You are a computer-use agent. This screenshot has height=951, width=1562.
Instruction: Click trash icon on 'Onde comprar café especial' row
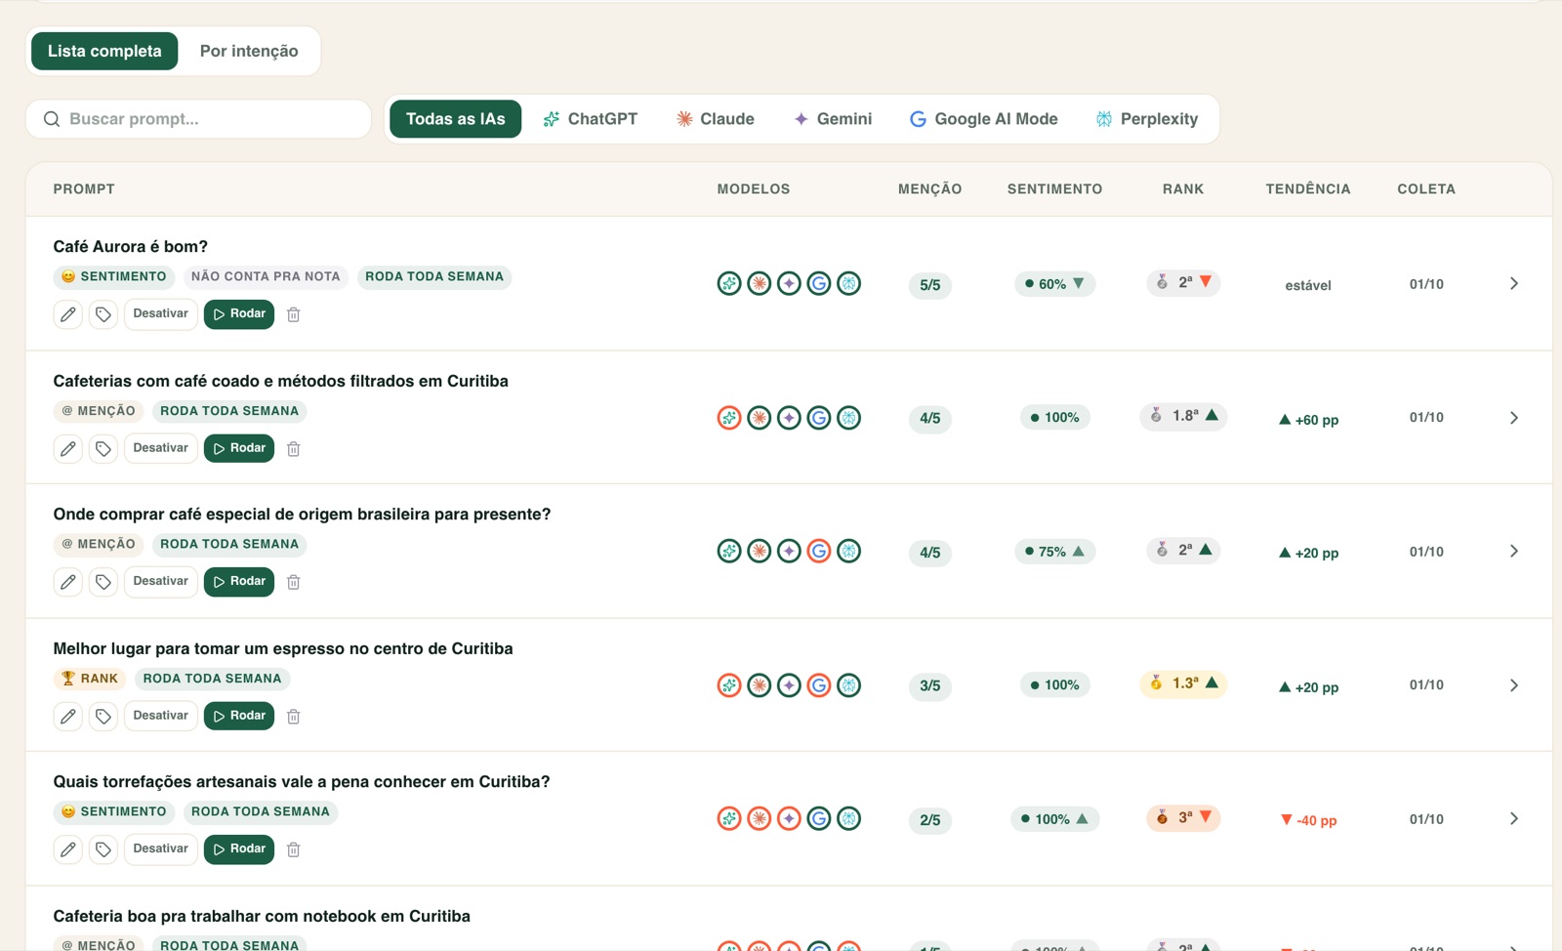[293, 582]
